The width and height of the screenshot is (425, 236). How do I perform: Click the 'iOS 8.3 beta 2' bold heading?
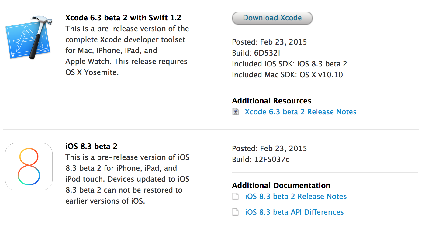coord(91,147)
